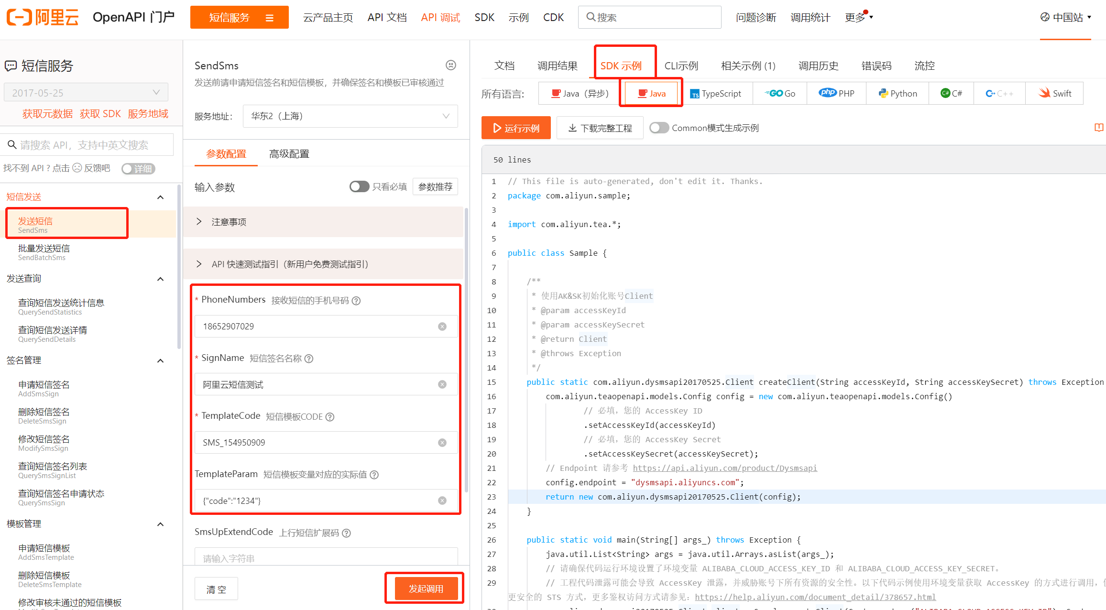Click the 清空 button

tap(216, 589)
